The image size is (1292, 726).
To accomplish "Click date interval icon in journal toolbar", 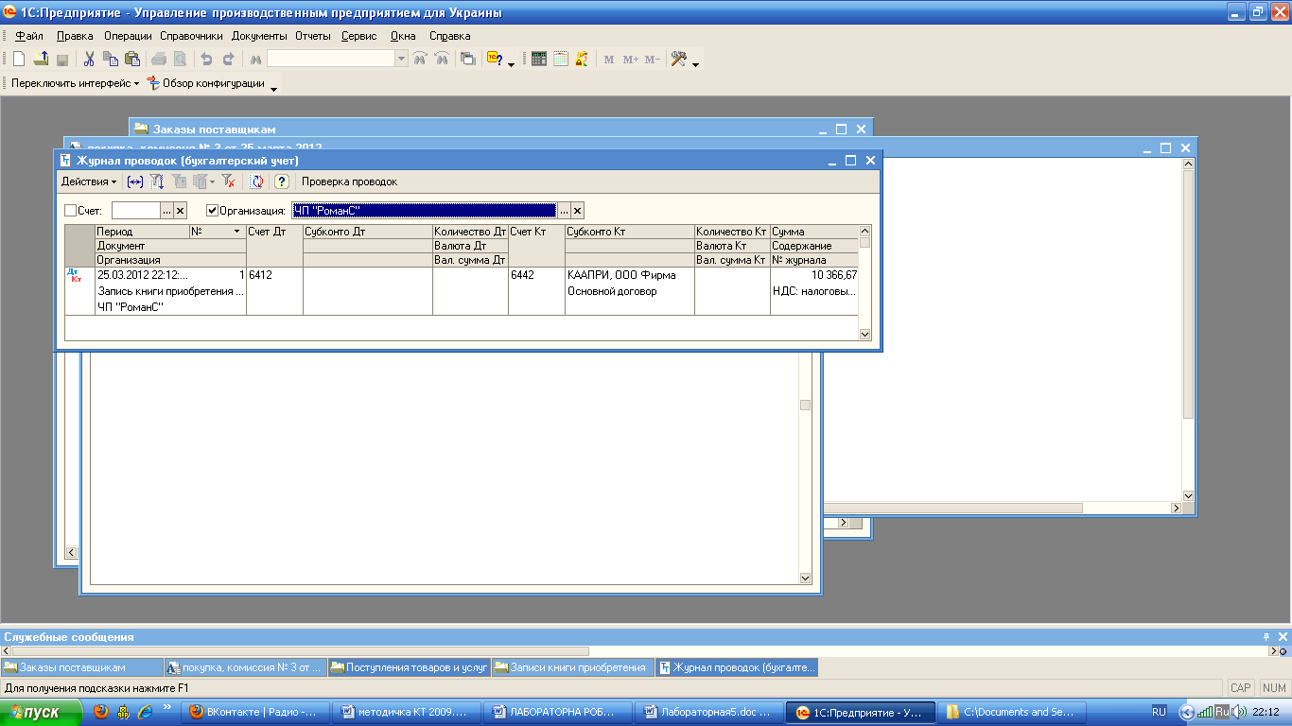I will pos(135,181).
